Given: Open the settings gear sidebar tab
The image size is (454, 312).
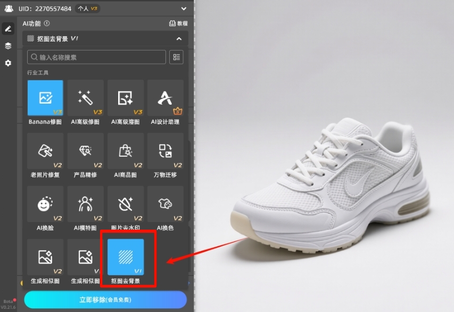Looking at the screenshot, I should point(8,63).
